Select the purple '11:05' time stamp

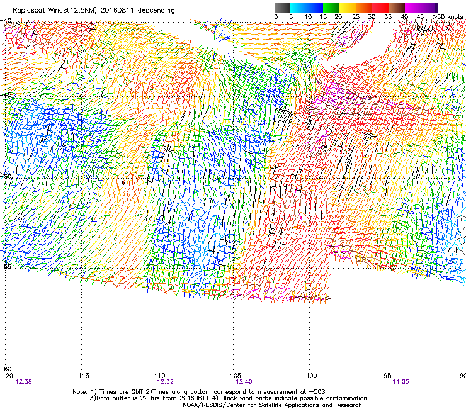coord(401,382)
